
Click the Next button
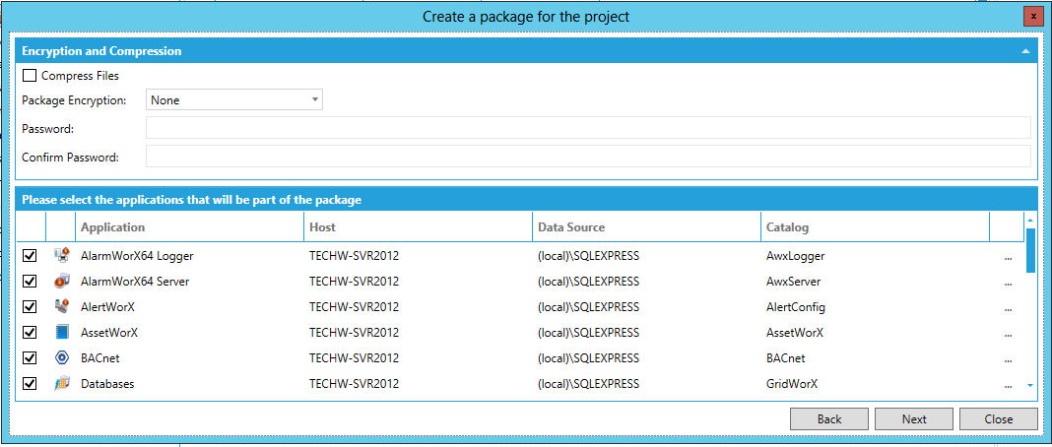click(x=913, y=418)
